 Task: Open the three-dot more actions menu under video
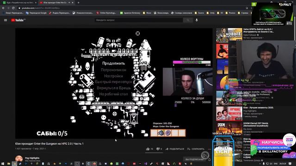[x=210, y=149]
